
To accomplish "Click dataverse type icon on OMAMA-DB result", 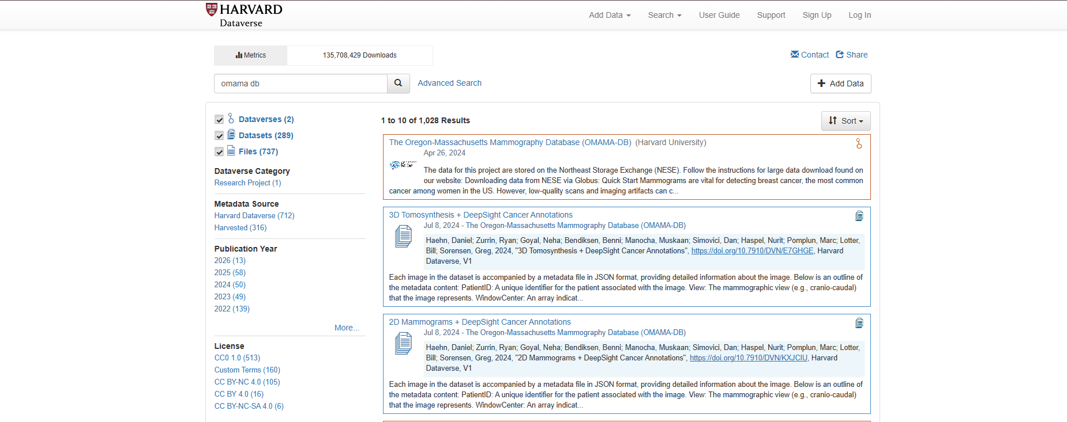I will [x=859, y=144].
